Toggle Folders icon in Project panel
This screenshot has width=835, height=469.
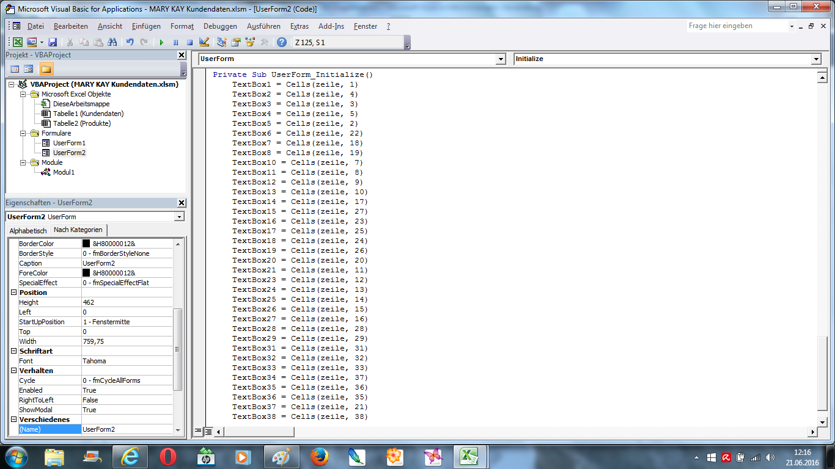click(x=46, y=68)
